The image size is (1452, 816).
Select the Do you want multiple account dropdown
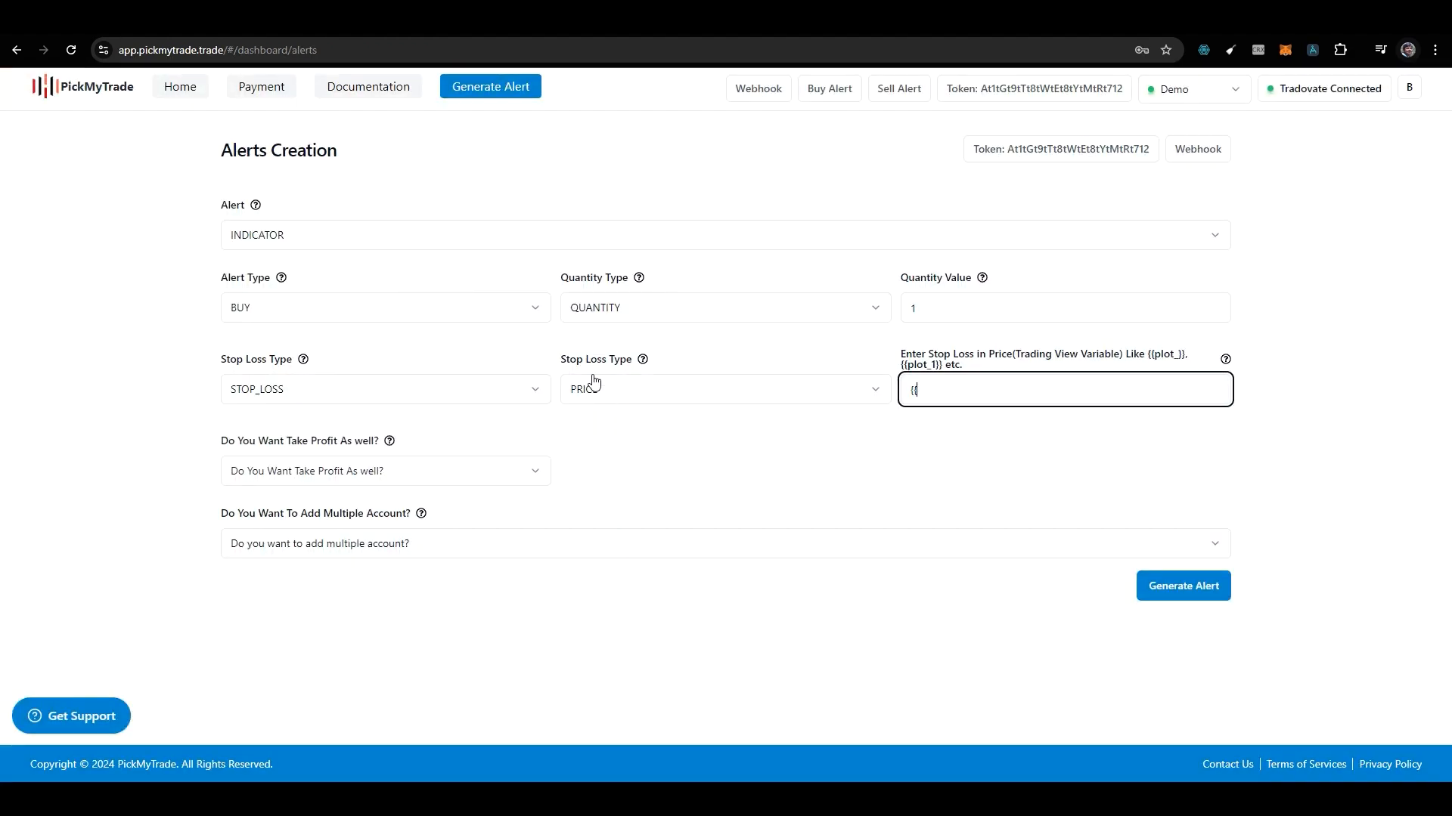coord(725,543)
